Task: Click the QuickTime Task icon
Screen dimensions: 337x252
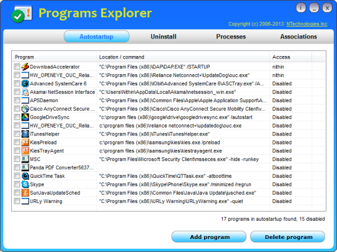Action: pyautogui.click(x=25, y=176)
